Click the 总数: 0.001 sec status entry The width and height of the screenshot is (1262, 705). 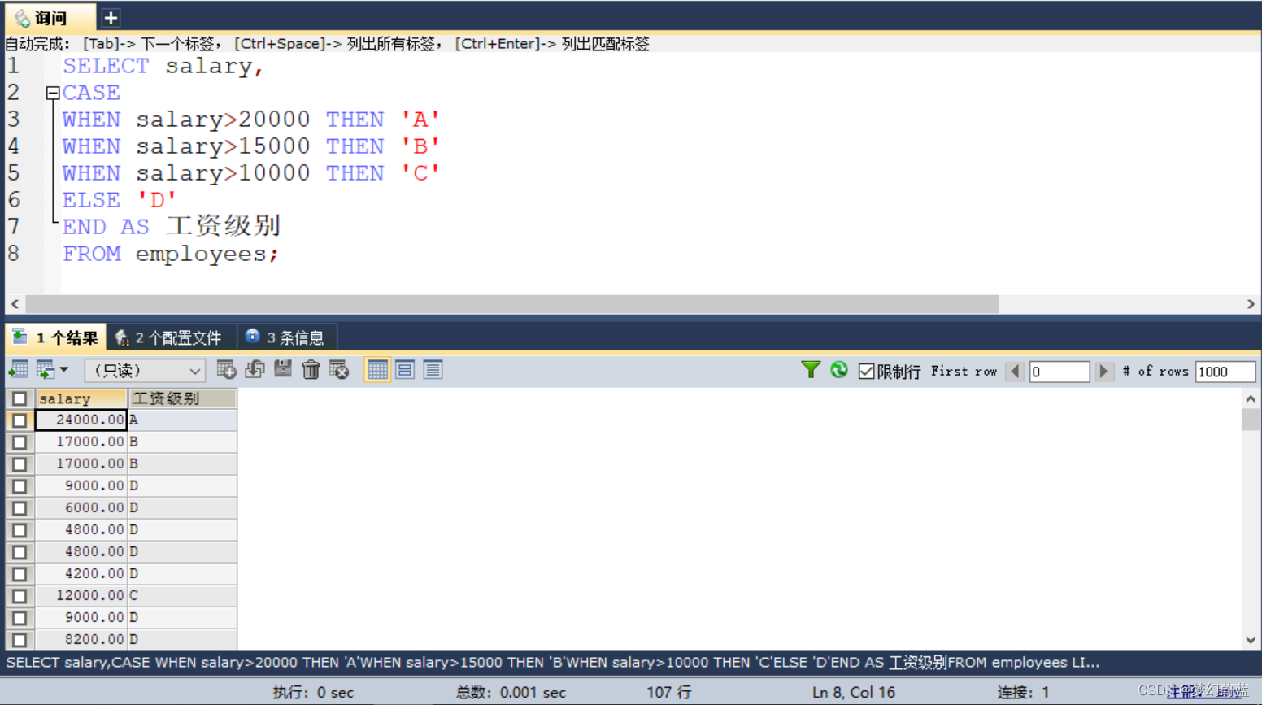click(511, 693)
